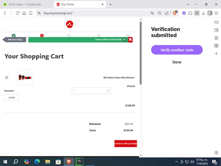
Task: Click the MZ-Switch Heart Rate Monitor name
Action: coord(119,77)
